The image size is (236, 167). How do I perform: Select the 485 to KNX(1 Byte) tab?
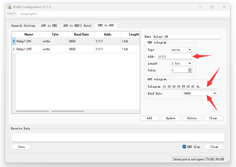77,26
